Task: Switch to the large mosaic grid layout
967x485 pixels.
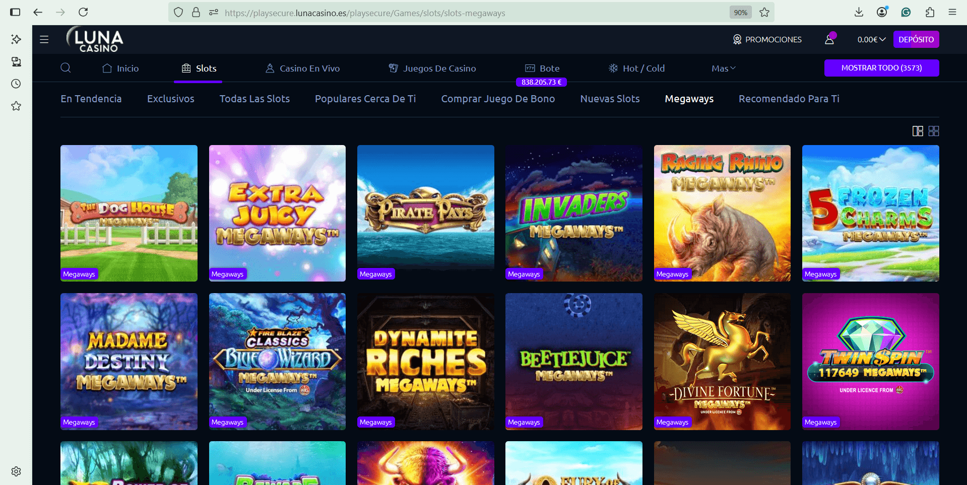Action: 918,131
